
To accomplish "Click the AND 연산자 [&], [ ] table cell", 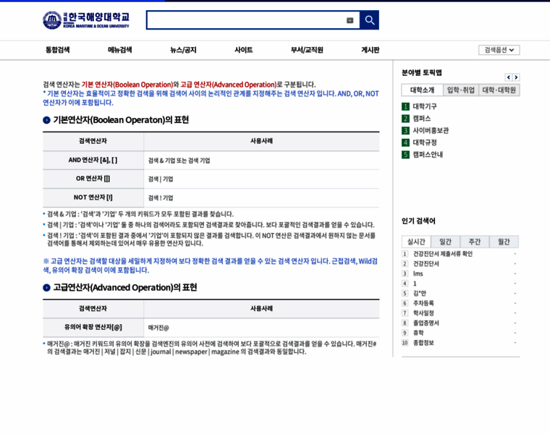I will [93, 160].
